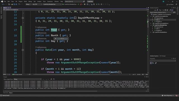Close the Date.cs editor tab
Image resolution: width=179 pixels, height=101 pixels.
tap(10, 8)
